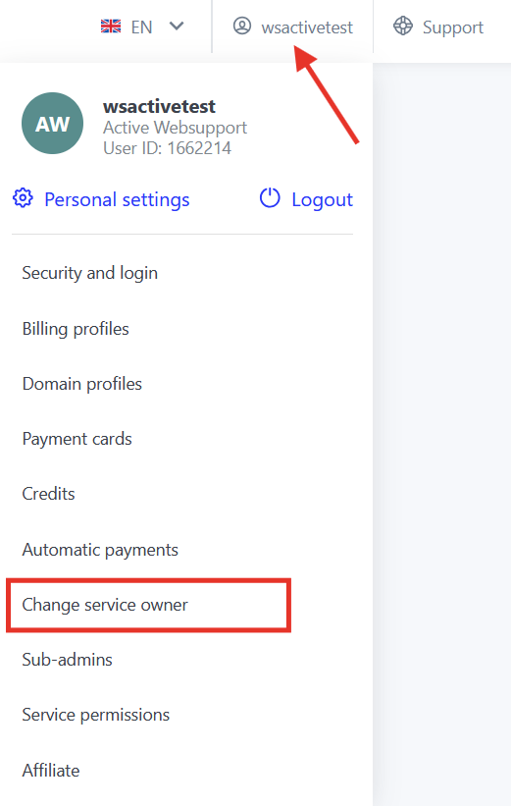Choose Change service owner
511x806 pixels.
[x=105, y=605]
